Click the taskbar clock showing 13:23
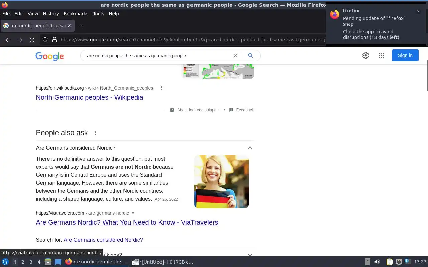The height and width of the screenshot is (267, 428). click(x=420, y=262)
